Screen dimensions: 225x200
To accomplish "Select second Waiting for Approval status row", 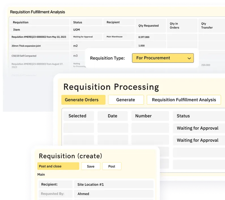I will click(x=199, y=140).
